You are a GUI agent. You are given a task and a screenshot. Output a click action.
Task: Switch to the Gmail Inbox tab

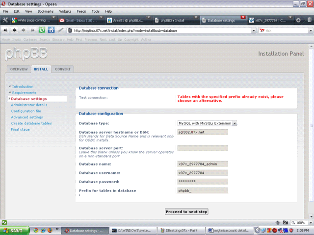[80, 21]
